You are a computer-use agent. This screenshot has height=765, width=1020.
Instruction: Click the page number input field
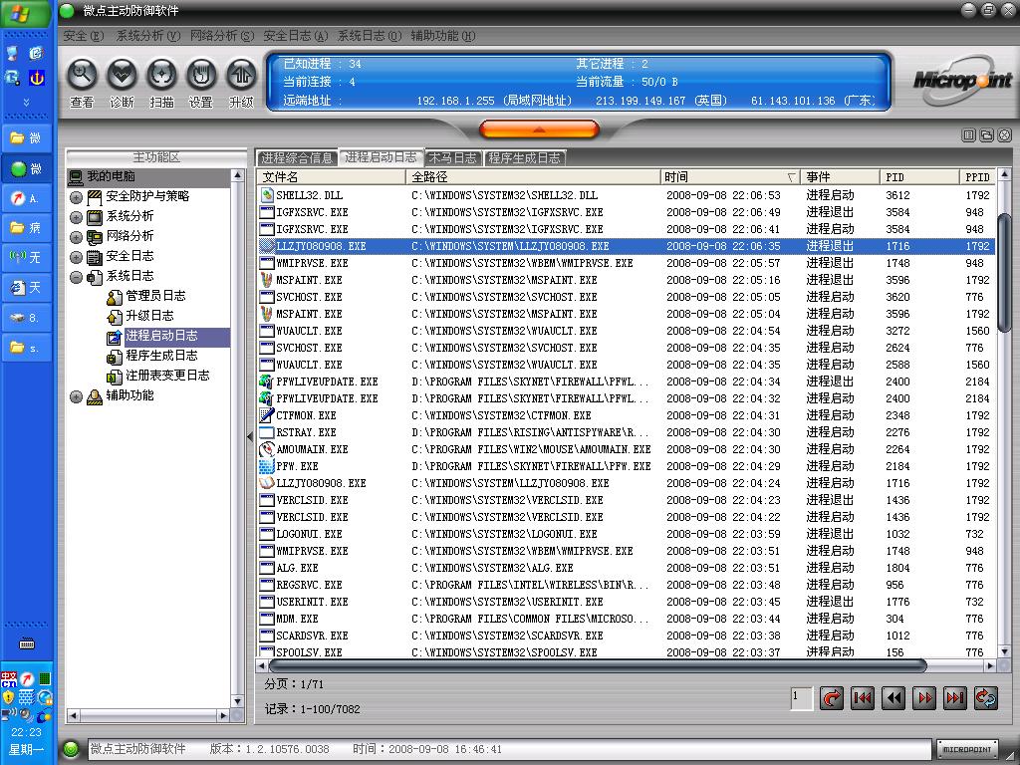[x=802, y=698]
